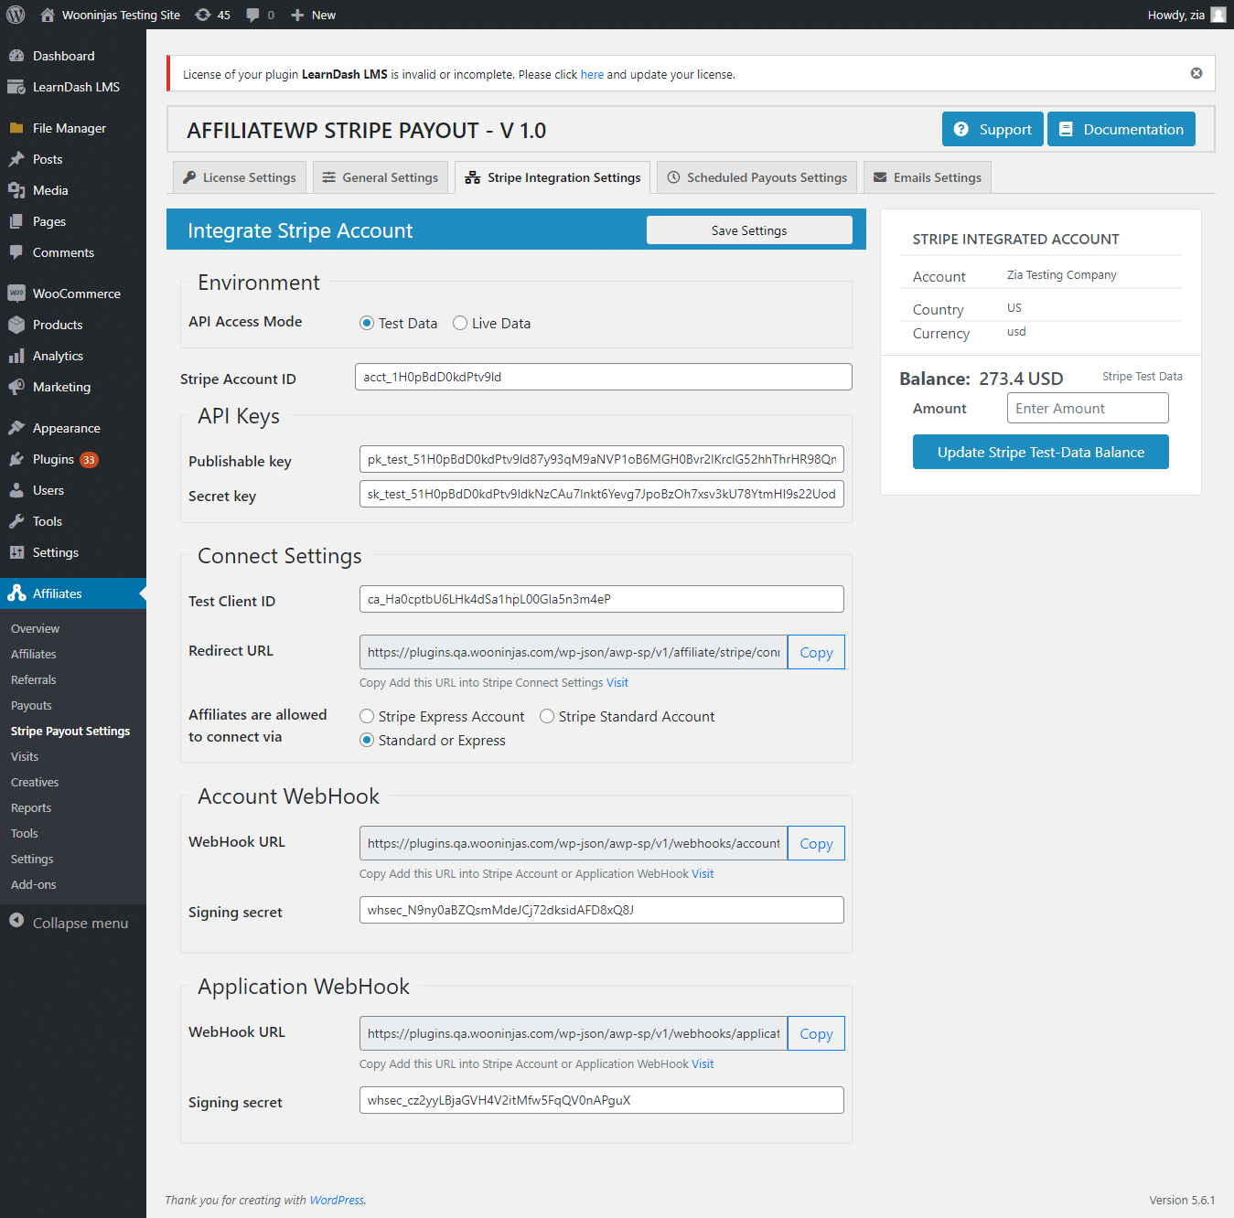Click the Collapse menu arrow icon
1234x1218 pixels.
(16, 920)
